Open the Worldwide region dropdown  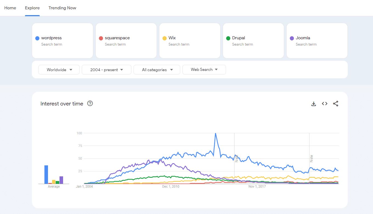pos(59,70)
